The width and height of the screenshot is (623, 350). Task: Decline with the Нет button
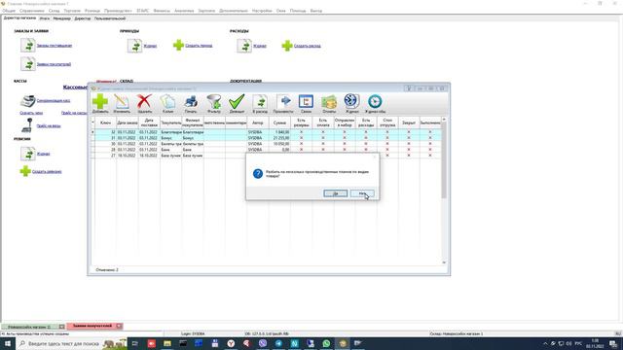click(x=362, y=193)
